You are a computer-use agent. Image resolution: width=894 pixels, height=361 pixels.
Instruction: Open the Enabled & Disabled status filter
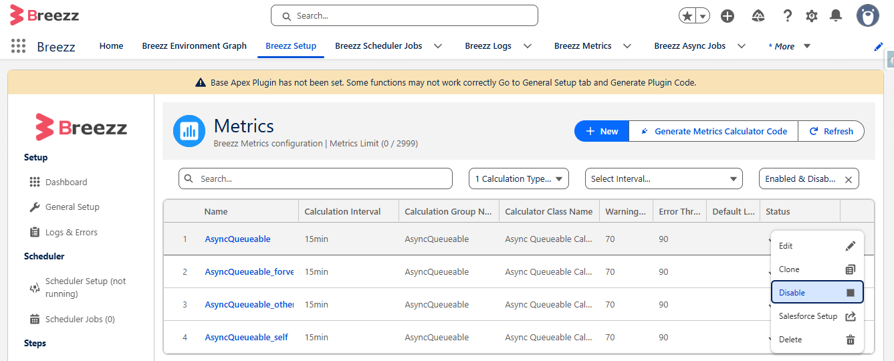pyautogui.click(x=800, y=178)
